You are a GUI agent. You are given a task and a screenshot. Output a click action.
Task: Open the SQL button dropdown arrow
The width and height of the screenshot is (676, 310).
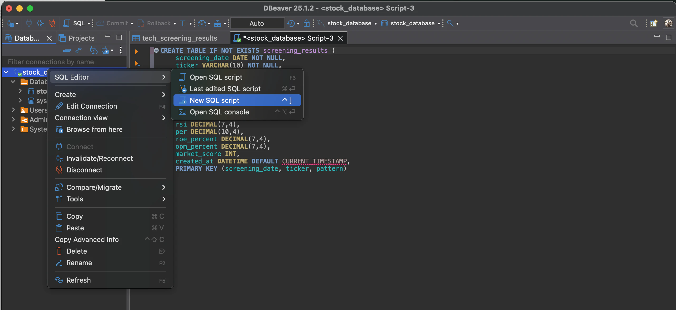point(89,23)
